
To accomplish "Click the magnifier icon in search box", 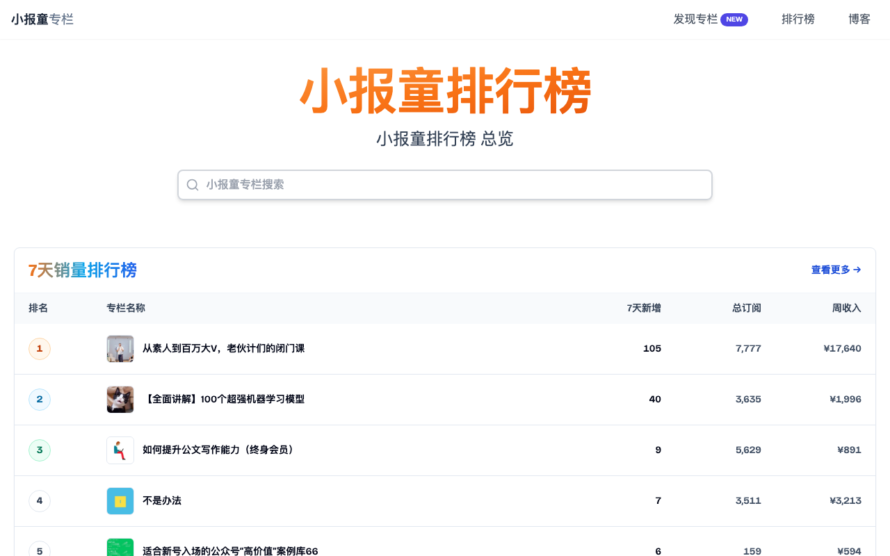I will click(193, 185).
